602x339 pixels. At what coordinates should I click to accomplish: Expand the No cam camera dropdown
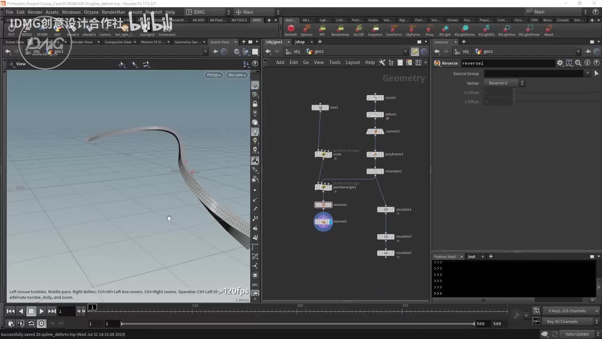237,75
